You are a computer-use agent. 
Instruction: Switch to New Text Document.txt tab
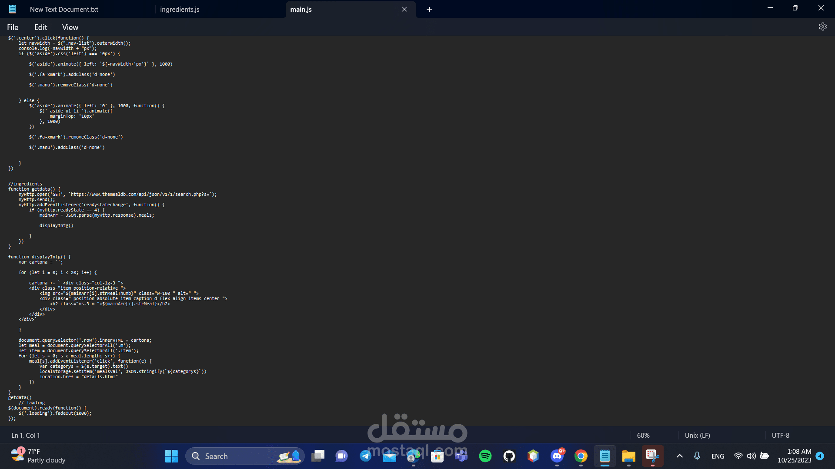tap(64, 10)
